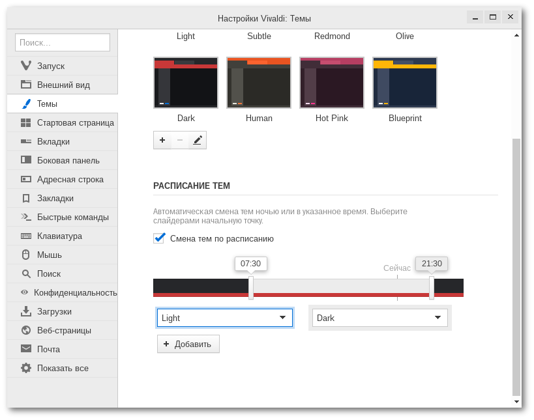
Task: Click the download icon beside Загрузки
Action: coord(26,311)
